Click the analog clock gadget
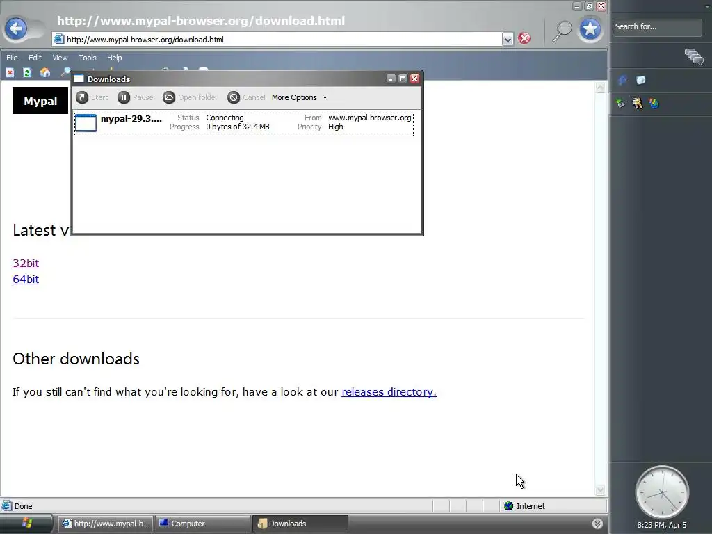 (x=662, y=492)
